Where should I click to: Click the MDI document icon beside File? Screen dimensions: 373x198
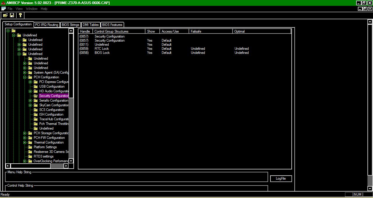pos(3,8)
